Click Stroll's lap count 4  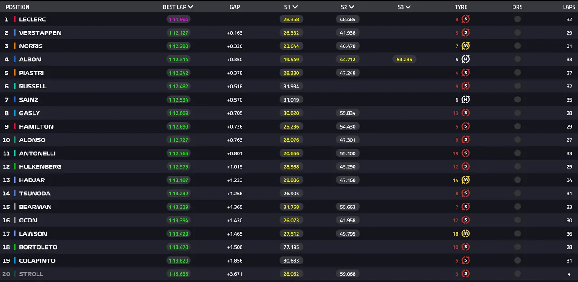click(569, 274)
